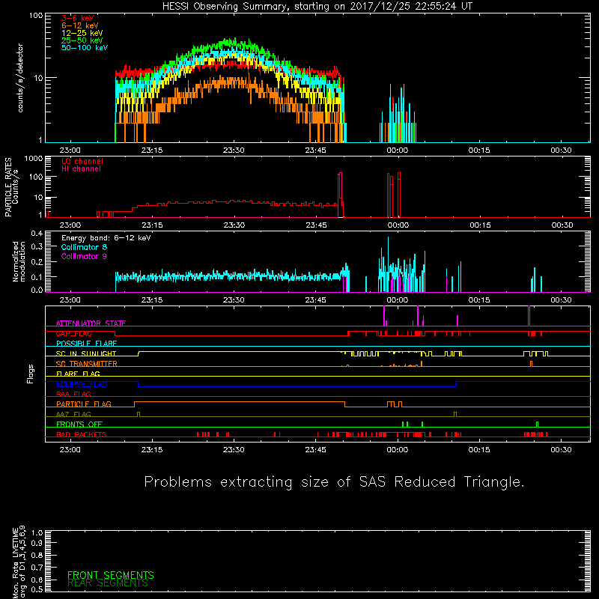Click the yellow FLARE_FLAG label
This screenshot has width=599, height=599.
tap(78, 374)
